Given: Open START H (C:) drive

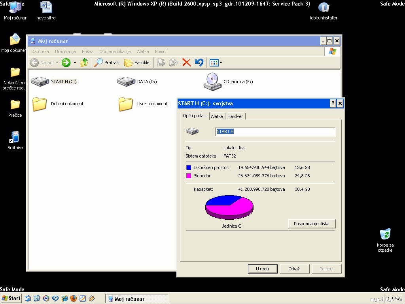Looking at the screenshot, I should [x=54, y=82].
